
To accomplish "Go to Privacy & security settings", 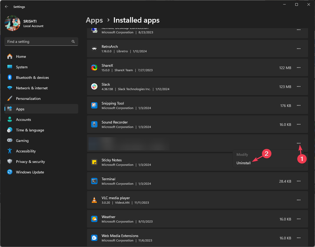I will click(41, 162).
